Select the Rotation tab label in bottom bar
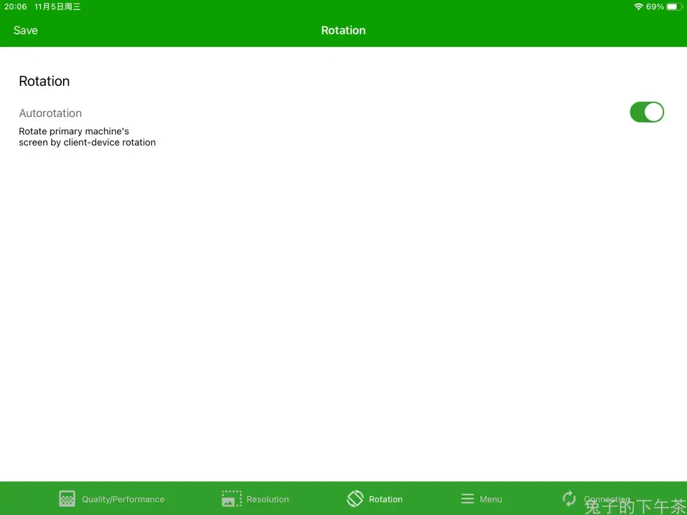The height and width of the screenshot is (515, 687). tap(385, 500)
